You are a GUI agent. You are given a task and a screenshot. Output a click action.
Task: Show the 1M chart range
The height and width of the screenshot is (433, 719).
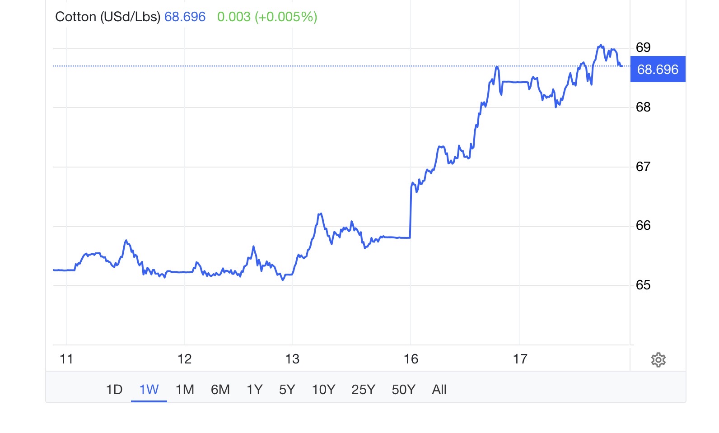tap(185, 389)
